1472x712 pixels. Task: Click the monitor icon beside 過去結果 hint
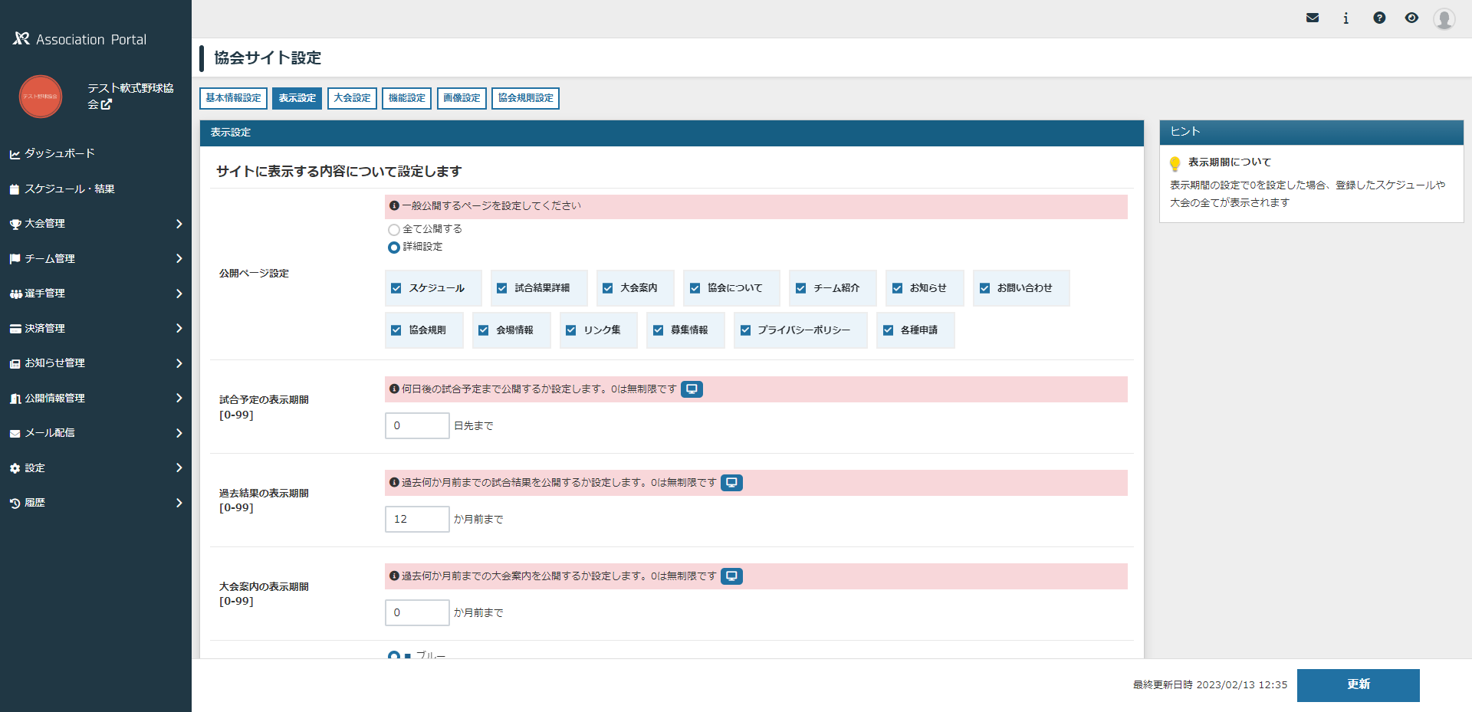click(731, 483)
